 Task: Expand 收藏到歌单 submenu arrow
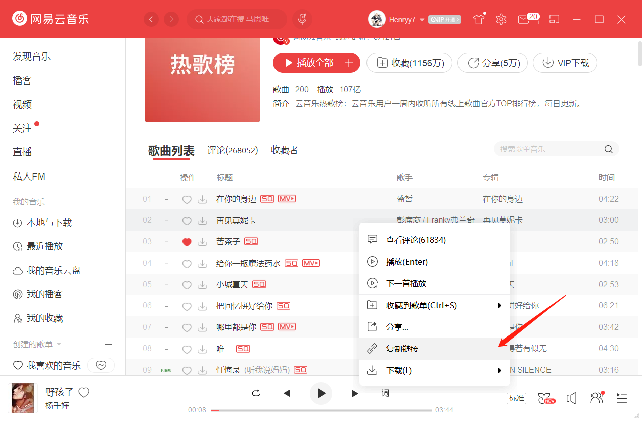point(499,305)
